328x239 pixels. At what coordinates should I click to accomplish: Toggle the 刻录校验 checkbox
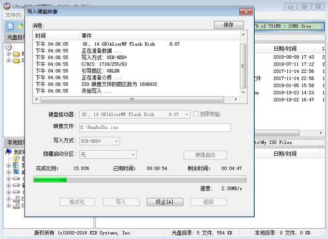point(196,114)
